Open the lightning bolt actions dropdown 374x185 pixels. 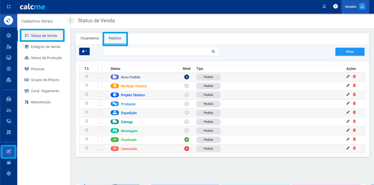[x=84, y=51]
